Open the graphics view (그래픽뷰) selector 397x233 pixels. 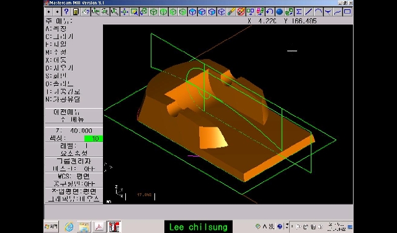[x=74, y=199]
